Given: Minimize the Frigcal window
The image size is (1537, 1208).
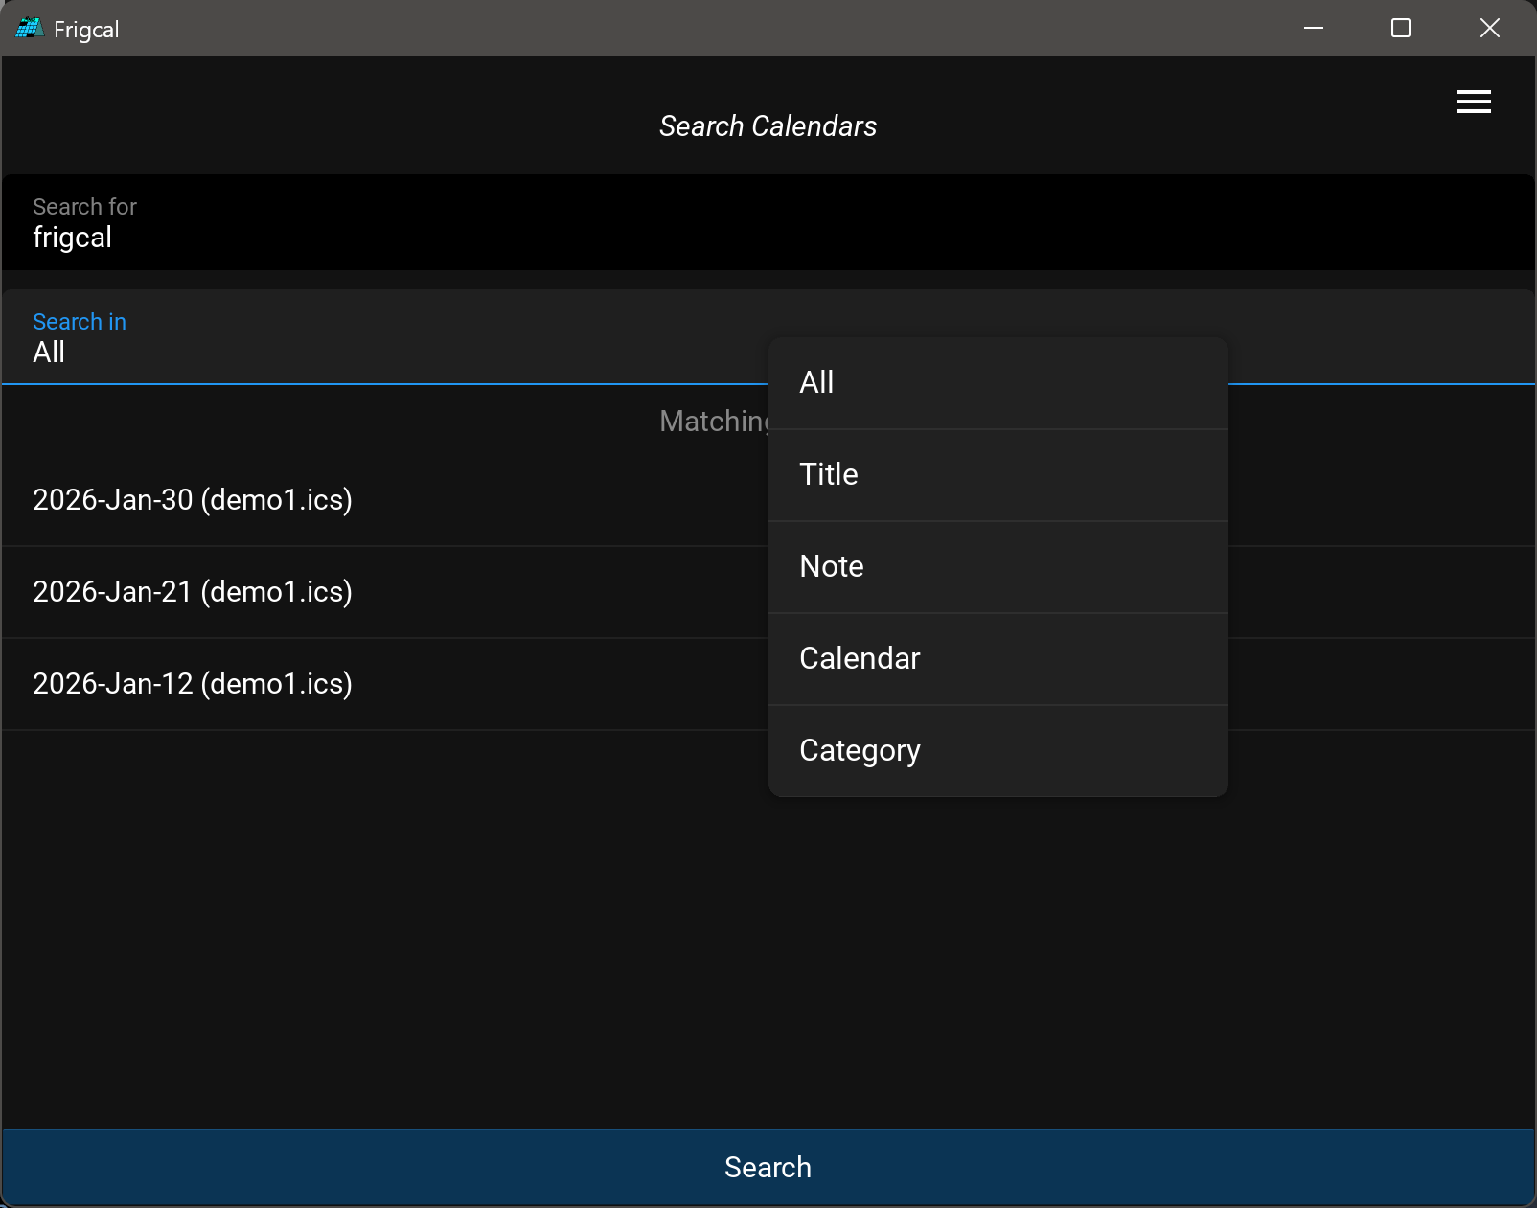Looking at the screenshot, I should tap(1314, 29).
